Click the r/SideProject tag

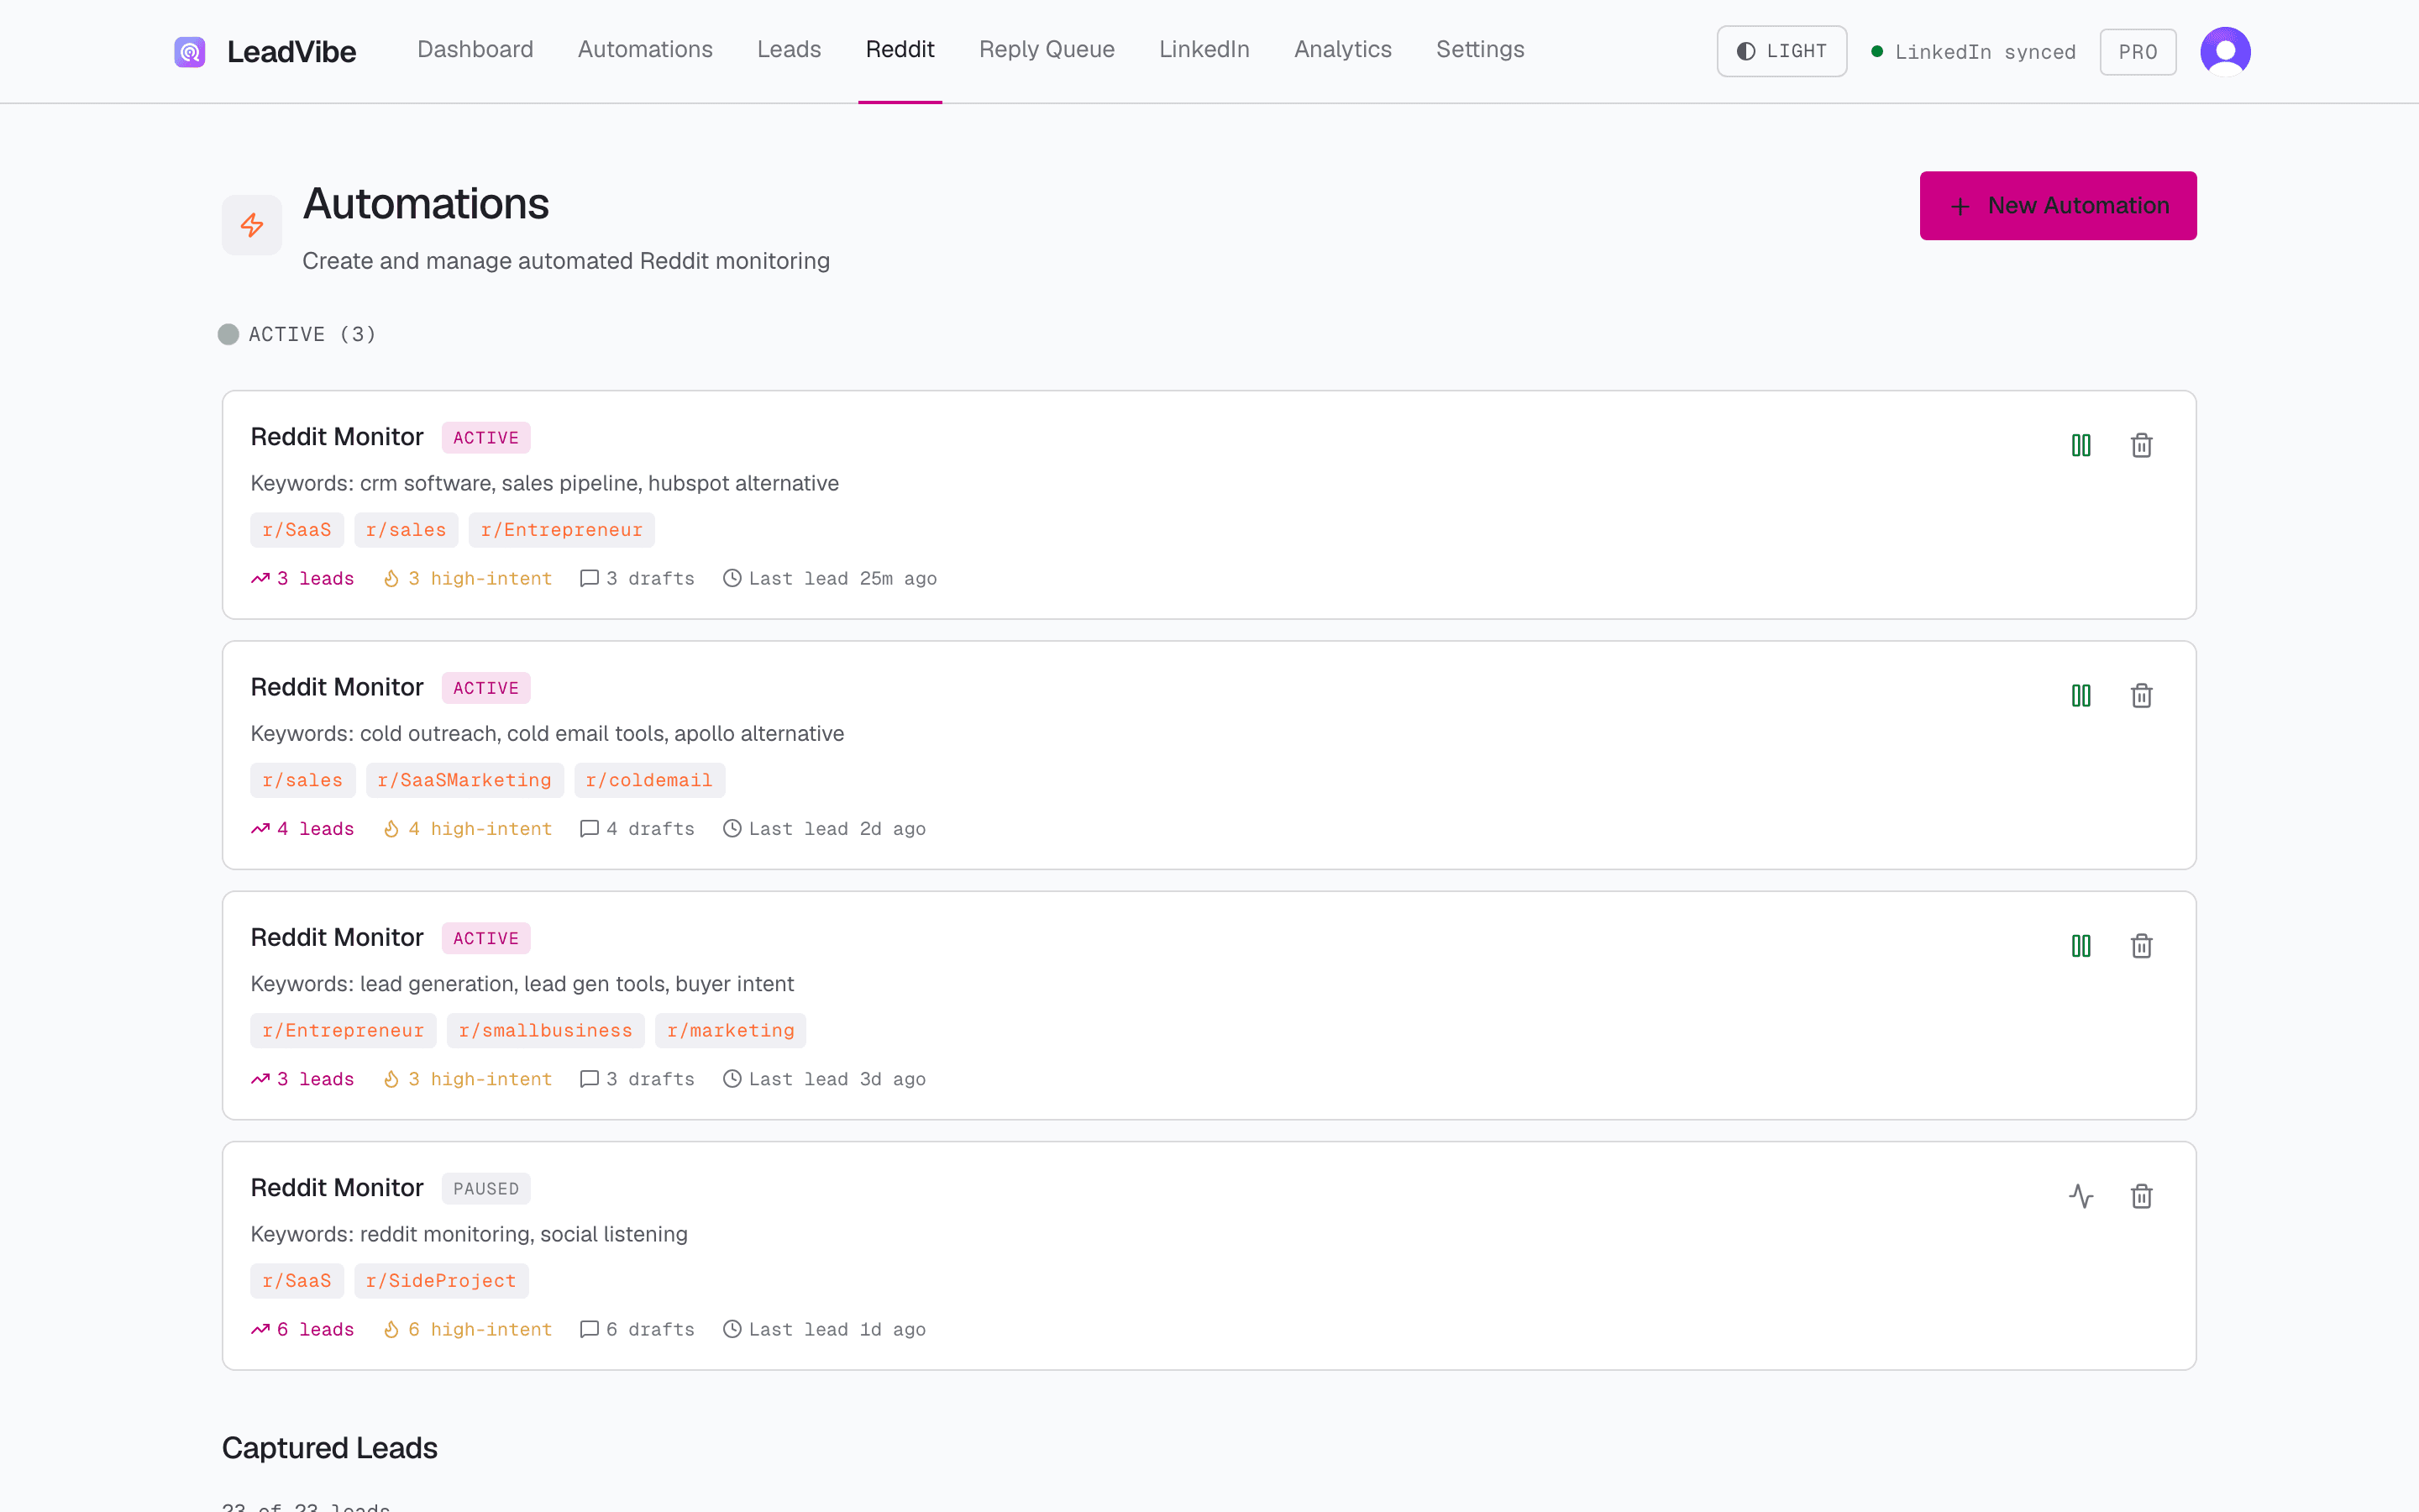pos(442,1281)
